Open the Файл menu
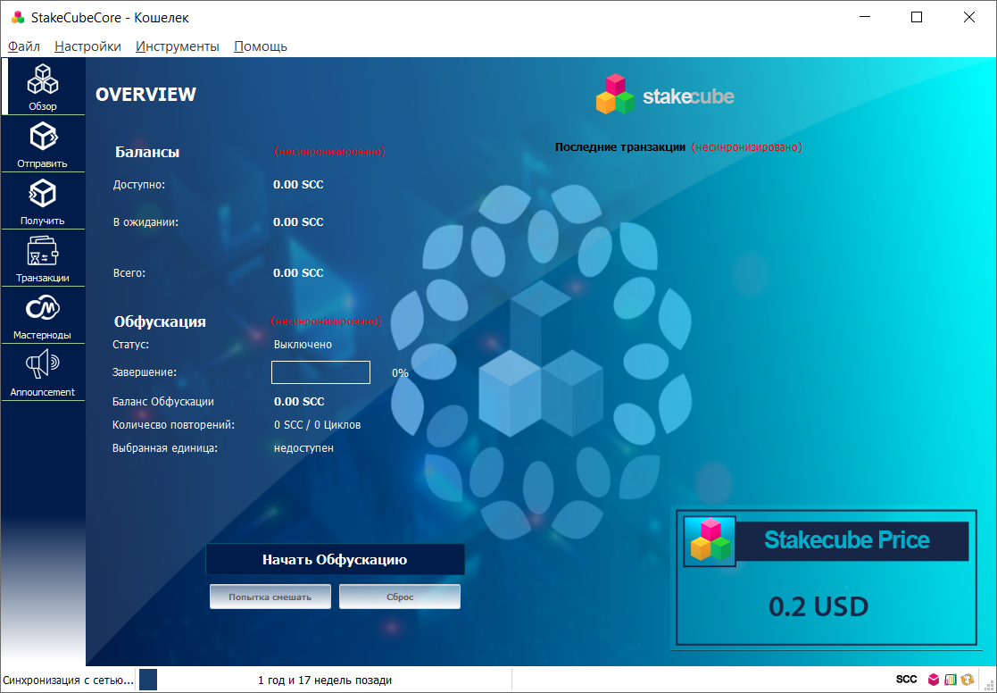Screen dimensions: 997x693 pyautogui.click(x=24, y=46)
